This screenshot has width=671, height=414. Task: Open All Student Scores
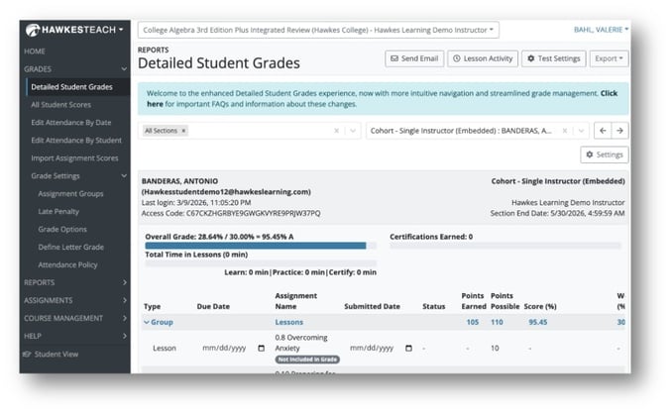tap(61, 105)
